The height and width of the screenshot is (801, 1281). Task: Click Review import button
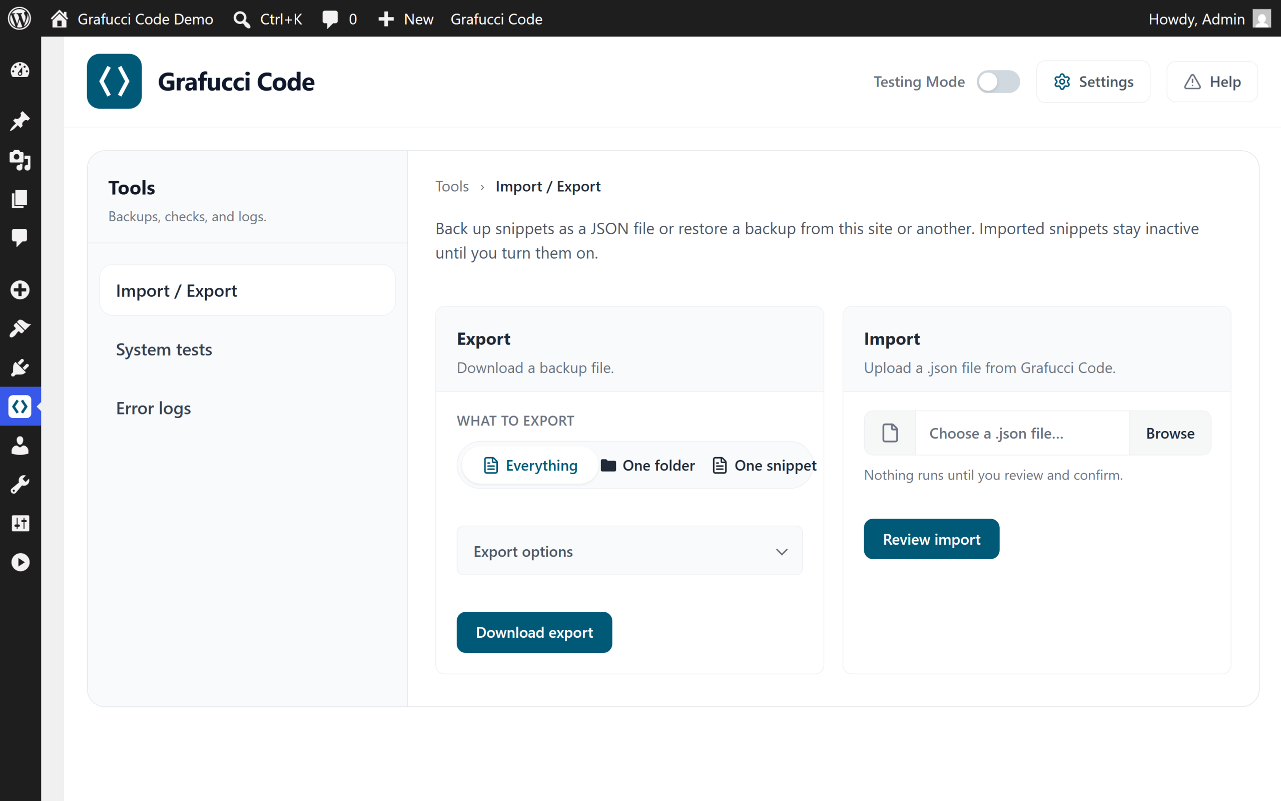pyautogui.click(x=931, y=539)
